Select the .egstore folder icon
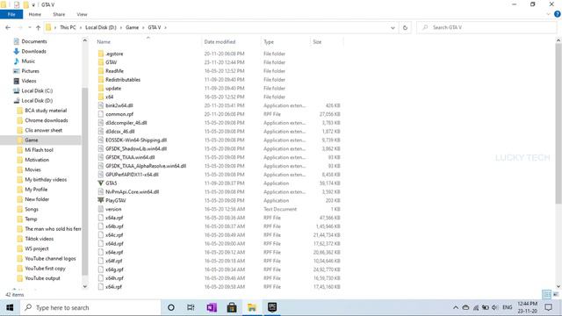Image resolution: width=562 pixels, height=316 pixels. [x=101, y=54]
